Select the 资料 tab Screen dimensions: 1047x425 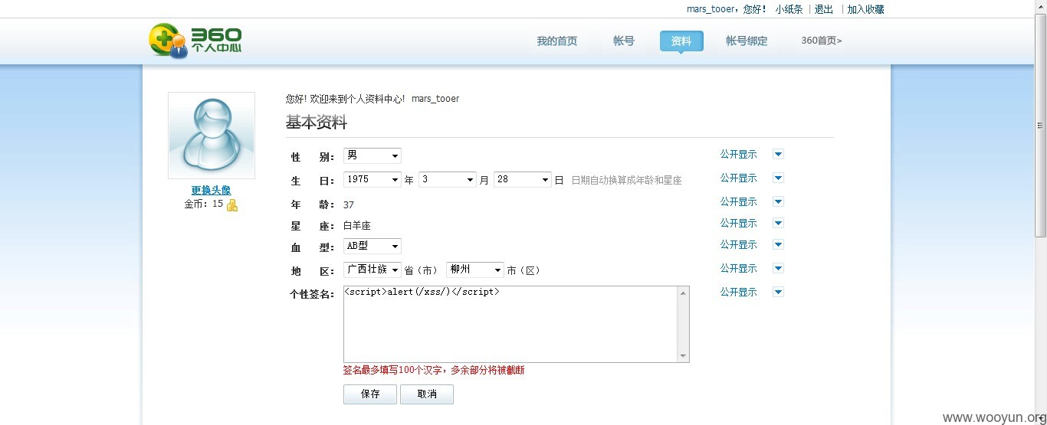click(681, 41)
